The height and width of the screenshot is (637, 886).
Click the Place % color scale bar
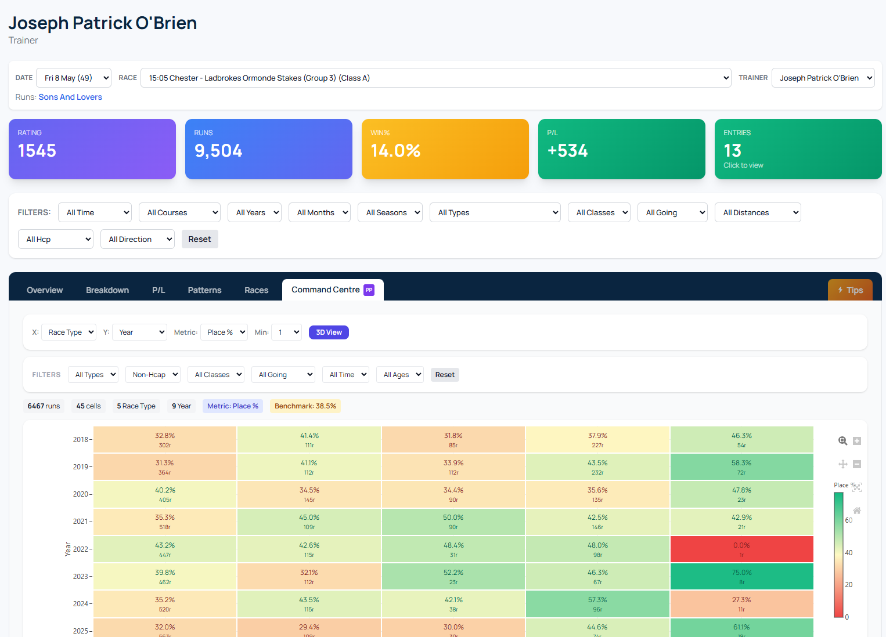(x=838, y=555)
